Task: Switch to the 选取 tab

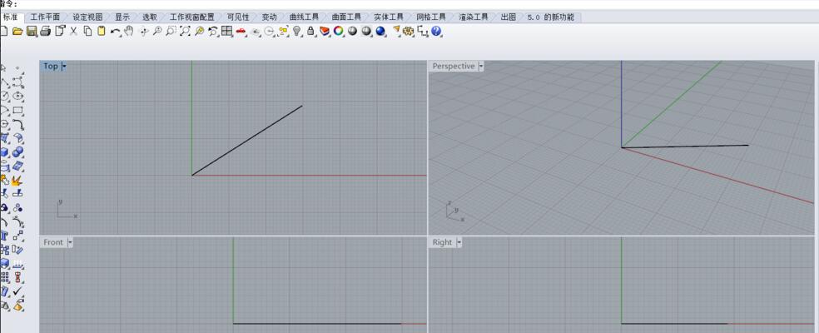Action: (x=150, y=17)
